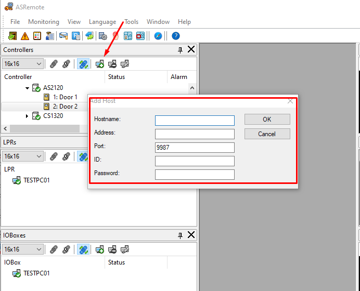Click add host icon in IOBoxes toolbar
Viewport: 360px width, 291px height.
(100, 249)
